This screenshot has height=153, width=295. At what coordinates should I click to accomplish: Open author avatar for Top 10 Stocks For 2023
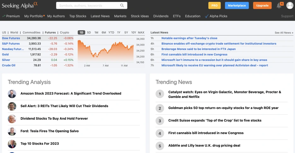[12, 144]
